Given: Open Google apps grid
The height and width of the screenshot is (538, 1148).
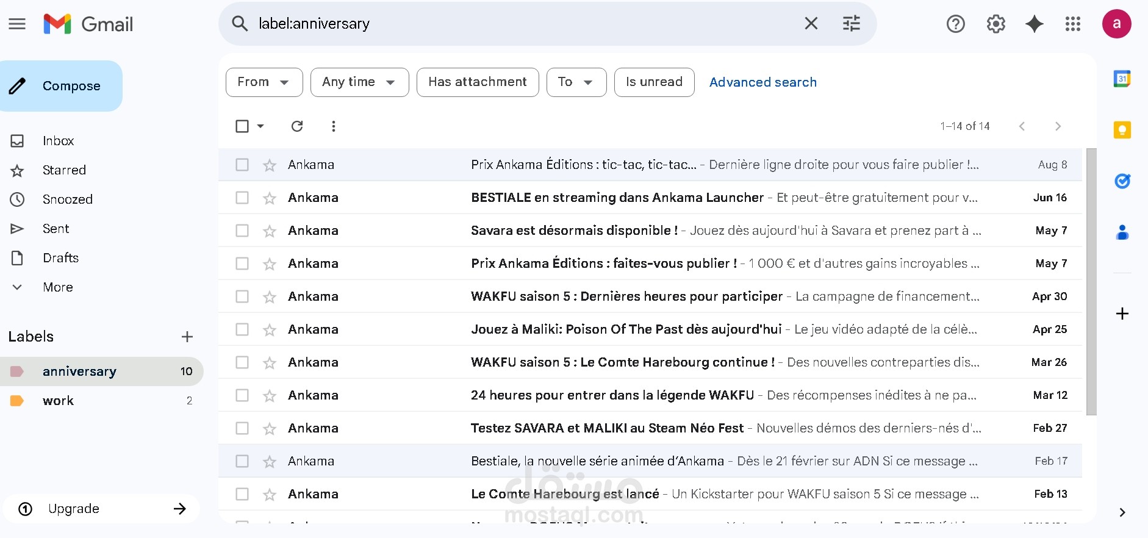Looking at the screenshot, I should pyautogui.click(x=1073, y=24).
